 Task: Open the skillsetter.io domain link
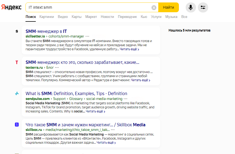coord(35,36)
